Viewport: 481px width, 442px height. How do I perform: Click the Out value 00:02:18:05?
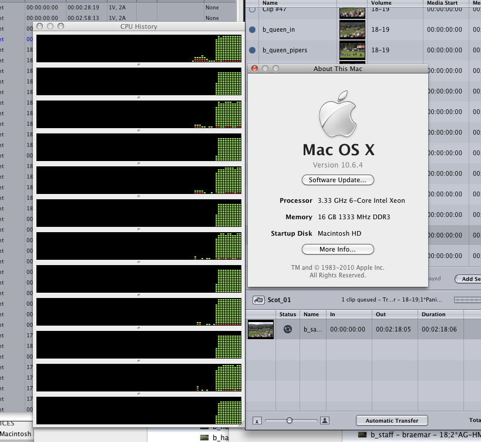tap(393, 329)
